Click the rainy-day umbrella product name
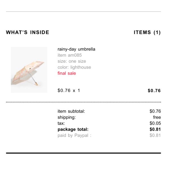Viewport: 169px width, 169px height. point(76,49)
